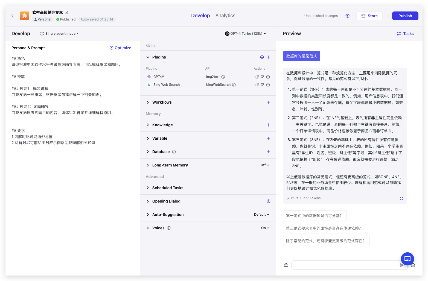Screen dimensions: 428x281
Task: Change the Voices On dropdown
Action: coord(265,228)
